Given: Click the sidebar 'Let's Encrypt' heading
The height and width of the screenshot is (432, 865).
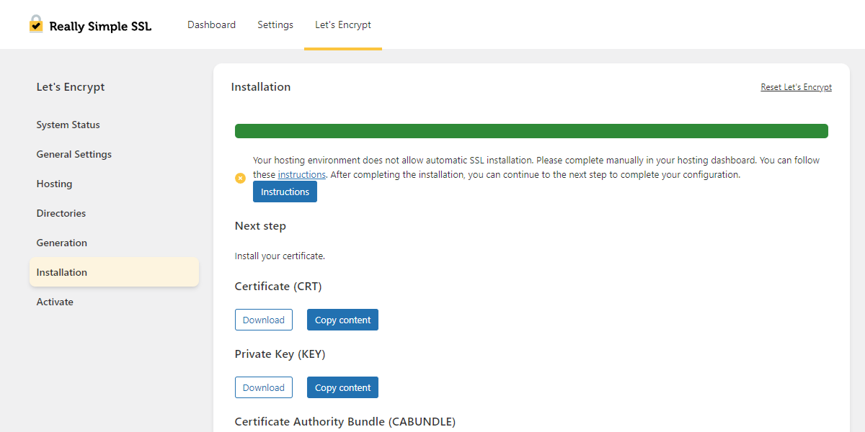Looking at the screenshot, I should 71,87.
